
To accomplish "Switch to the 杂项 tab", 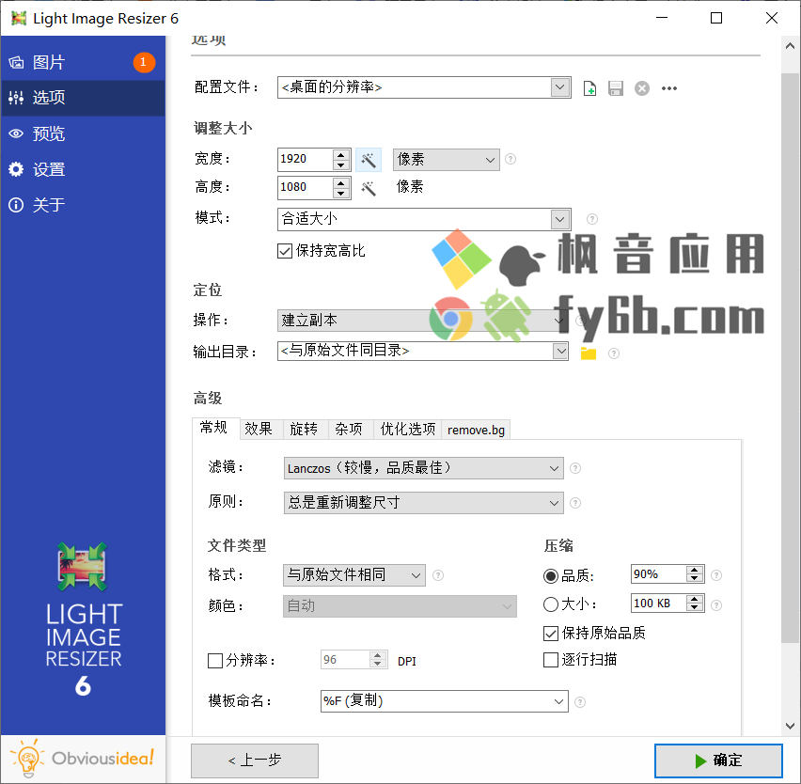I will (349, 430).
